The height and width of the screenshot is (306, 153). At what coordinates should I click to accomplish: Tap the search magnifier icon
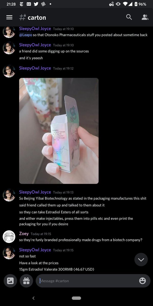129,17
